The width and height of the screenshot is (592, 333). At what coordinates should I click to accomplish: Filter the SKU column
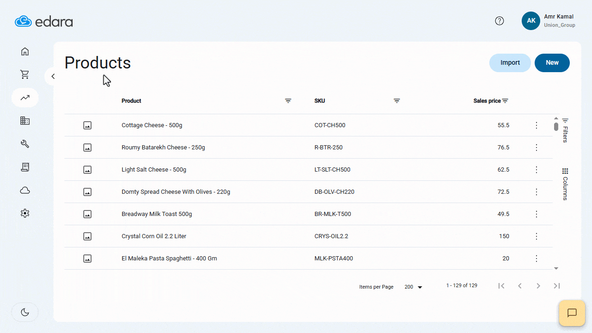point(397,101)
